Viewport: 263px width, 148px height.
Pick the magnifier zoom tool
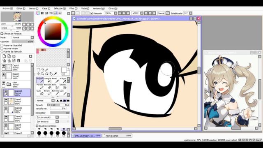point(43,74)
